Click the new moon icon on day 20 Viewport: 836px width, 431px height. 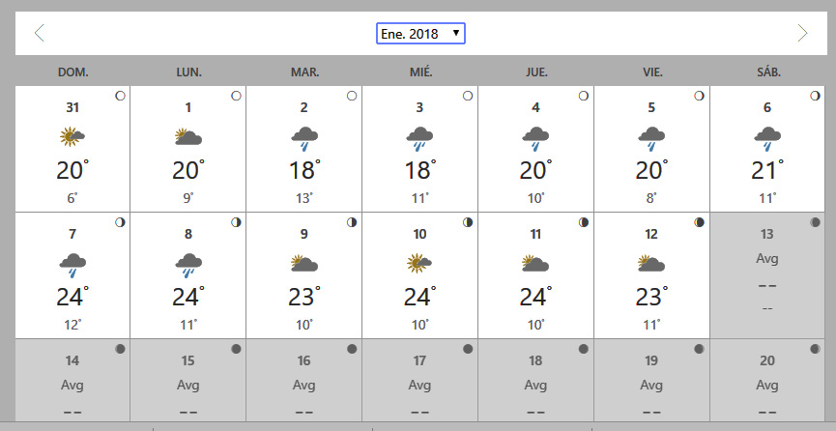pos(815,349)
